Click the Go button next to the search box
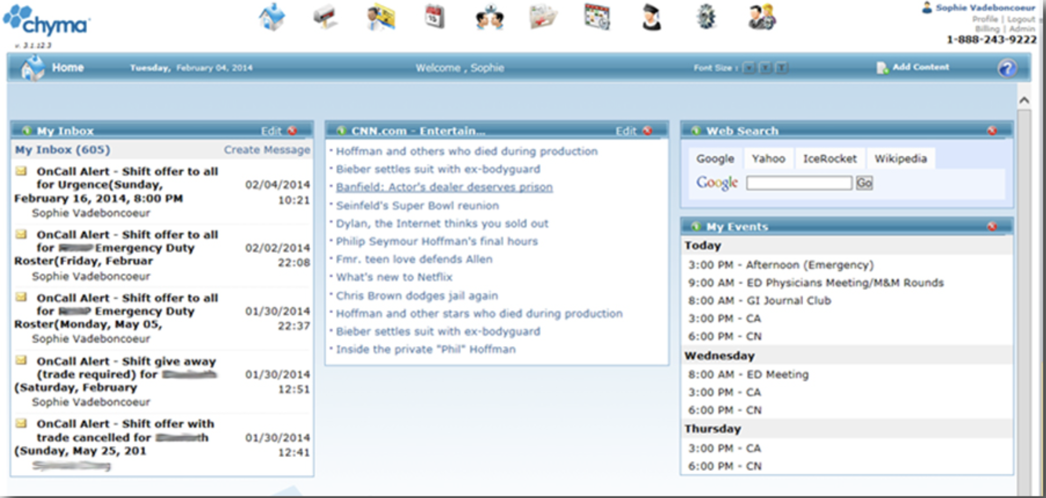The image size is (1046, 498). (864, 183)
